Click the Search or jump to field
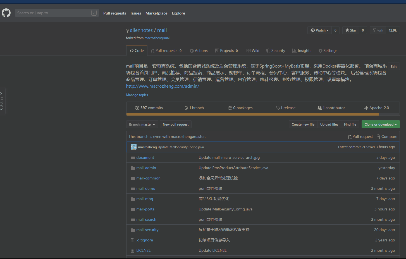The width and height of the screenshot is (406, 259). (x=57, y=13)
